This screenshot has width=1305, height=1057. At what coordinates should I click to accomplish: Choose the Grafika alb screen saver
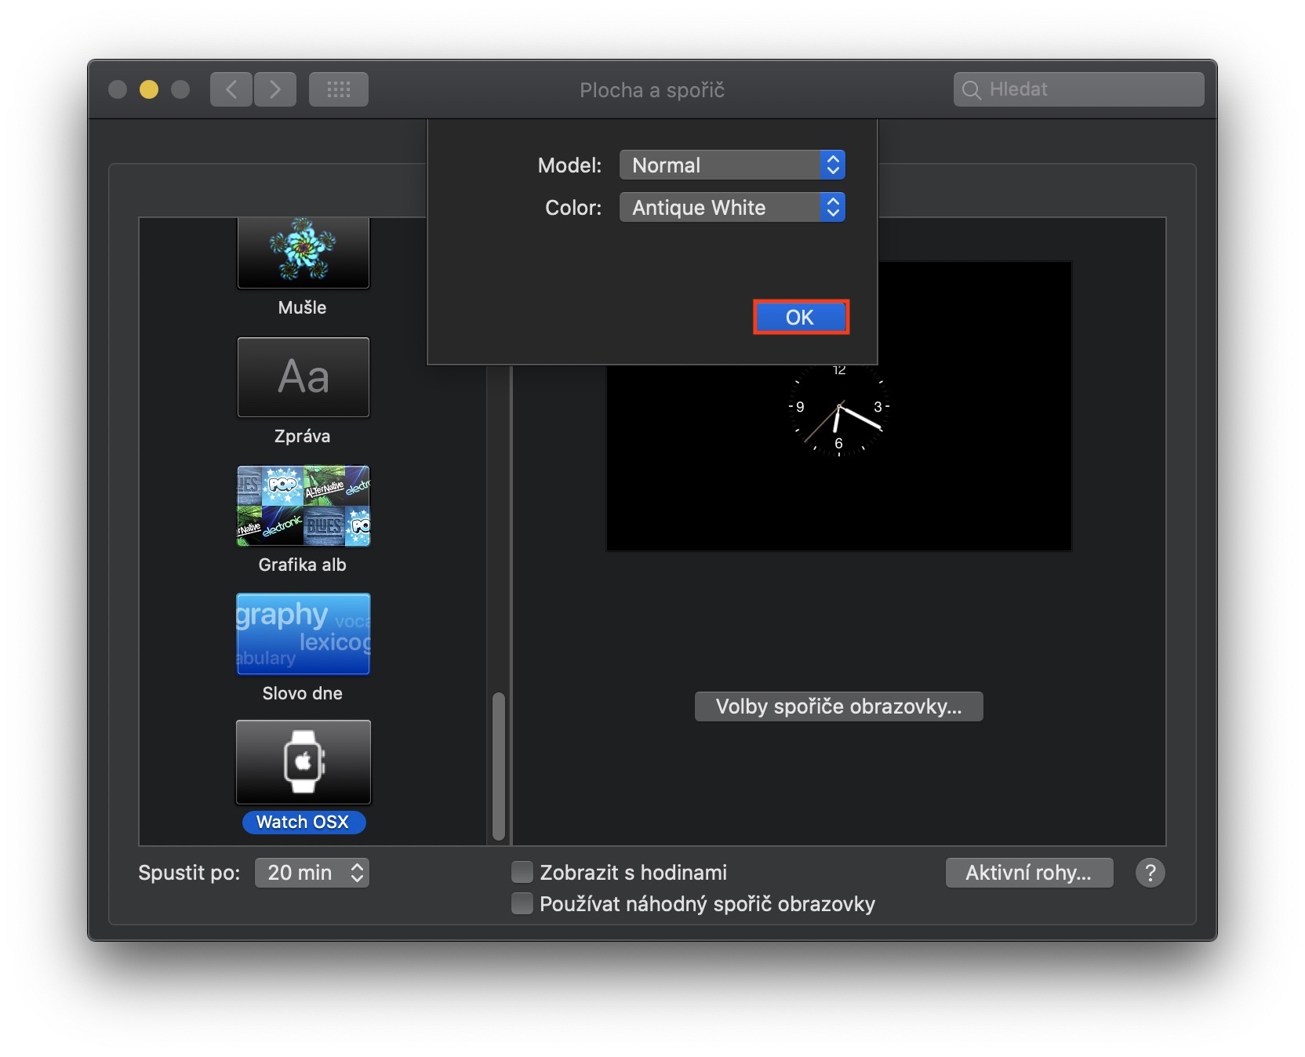[304, 506]
